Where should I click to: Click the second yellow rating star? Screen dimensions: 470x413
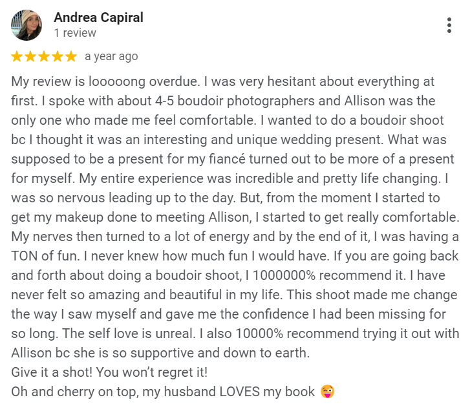pyautogui.click(x=30, y=56)
